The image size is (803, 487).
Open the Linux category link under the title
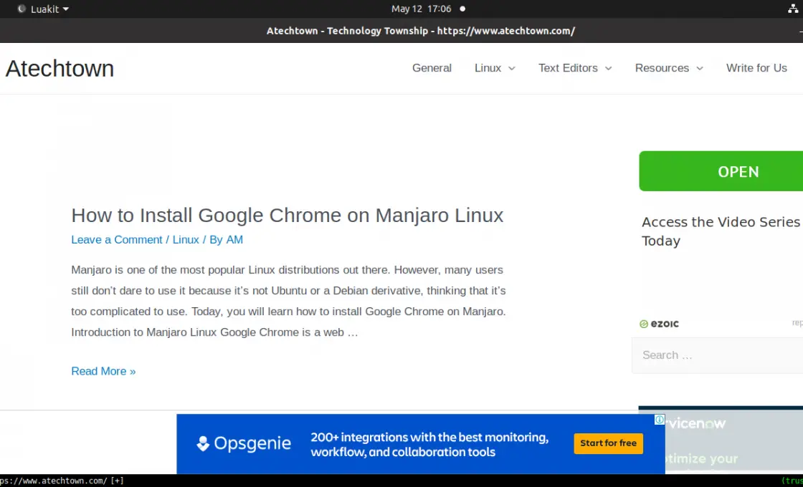186,240
